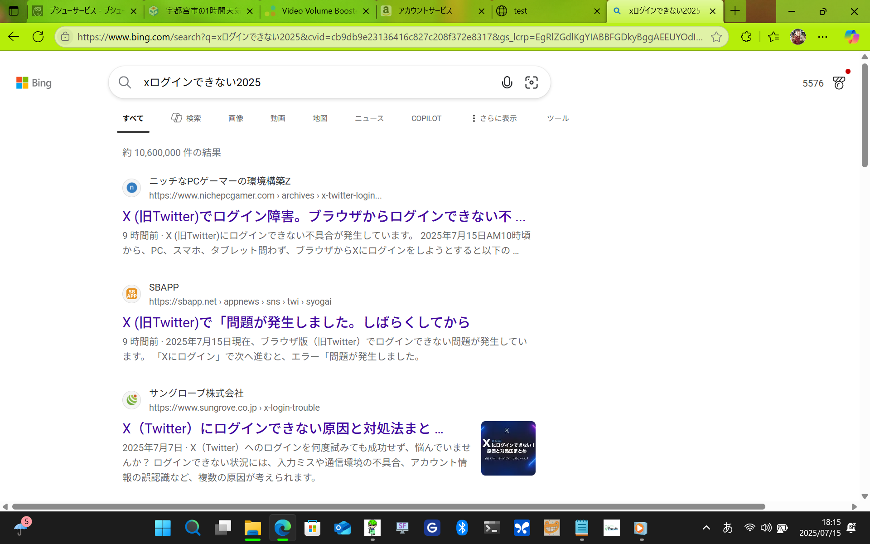Open Edge settings and more menu
This screenshot has width=870, height=544.
click(822, 37)
